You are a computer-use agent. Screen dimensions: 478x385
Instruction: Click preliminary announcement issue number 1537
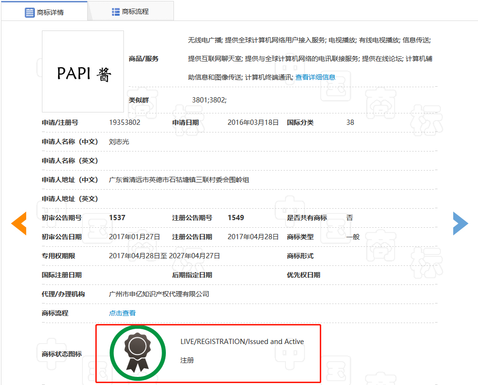(x=117, y=218)
